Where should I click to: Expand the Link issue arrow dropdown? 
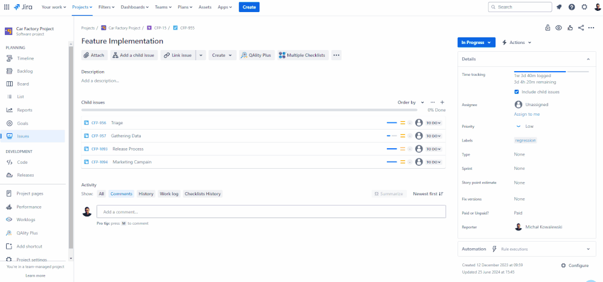(x=201, y=55)
